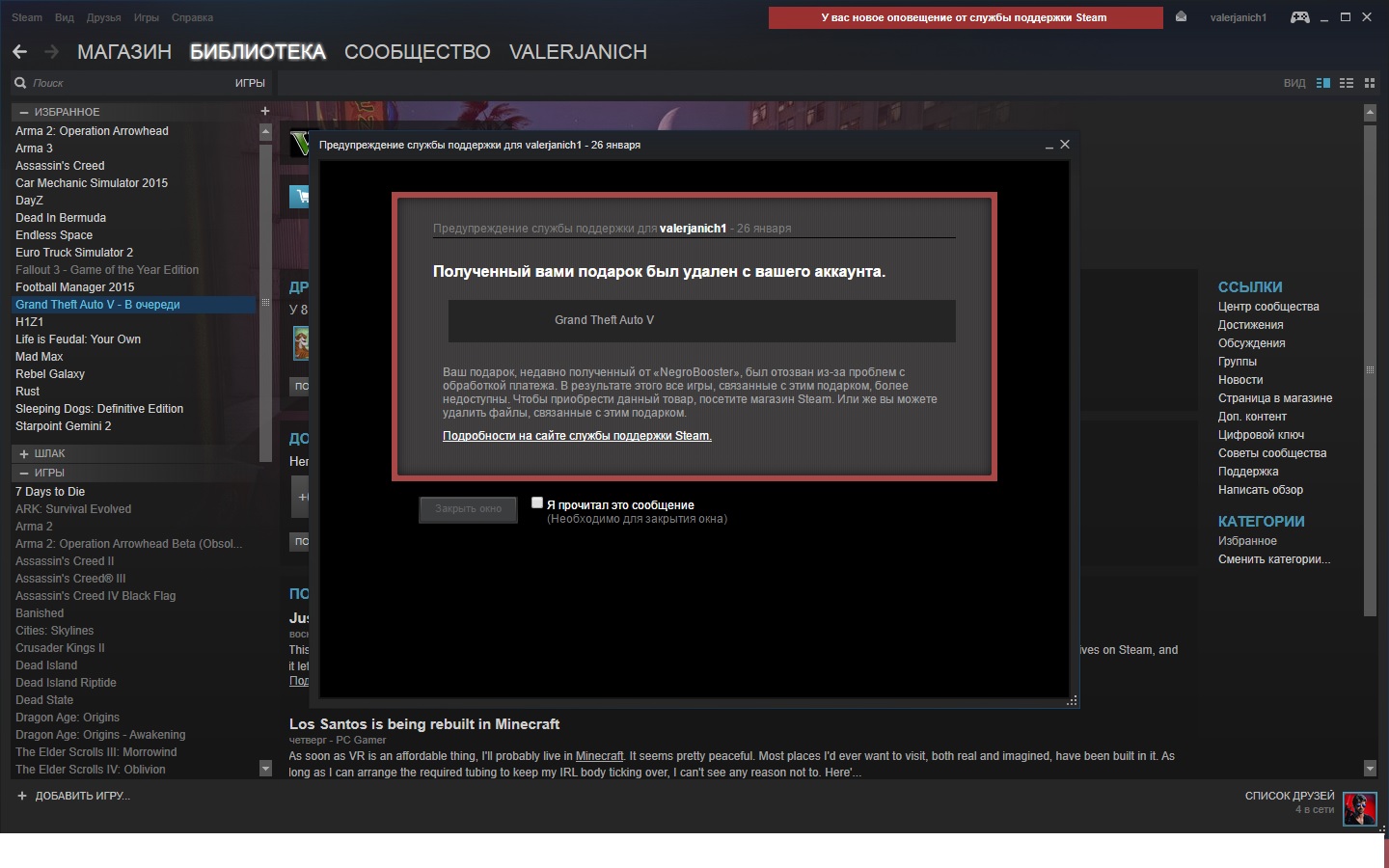The image size is (1389, 868).
Task: Click Grand Theft Auto V item in dialog
Action: [701, 320]
